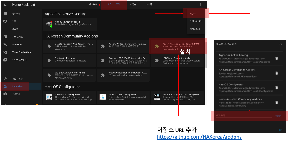This screenshot has width=288, height=144.
Task: Click ArgonOne Active Cooling add-on icon
Action: [x=49, y=24]
